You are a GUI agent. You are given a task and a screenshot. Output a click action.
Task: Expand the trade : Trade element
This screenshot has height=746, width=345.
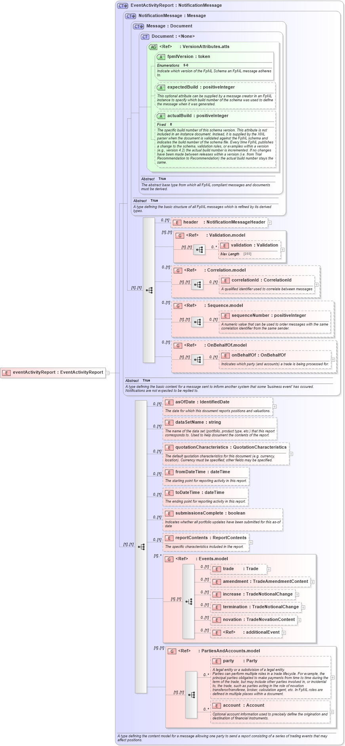(x=269, y=569)
